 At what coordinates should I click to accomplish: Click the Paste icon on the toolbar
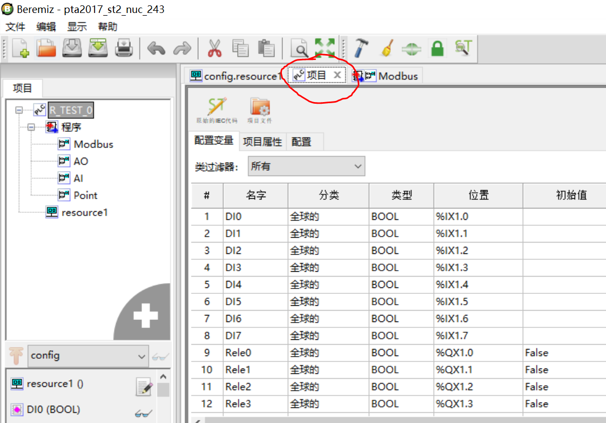pos(266,48)
